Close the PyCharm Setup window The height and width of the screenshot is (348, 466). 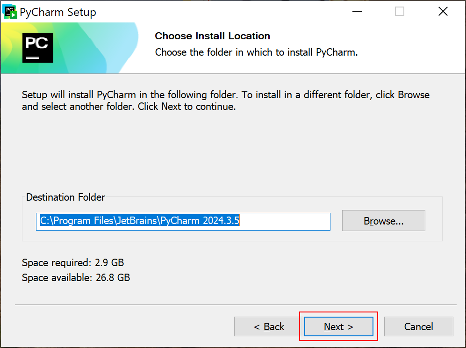443,12
